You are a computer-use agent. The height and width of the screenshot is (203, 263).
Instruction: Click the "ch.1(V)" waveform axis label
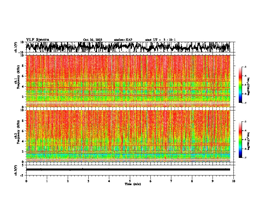pyautogui.click(x=16, y=47)
